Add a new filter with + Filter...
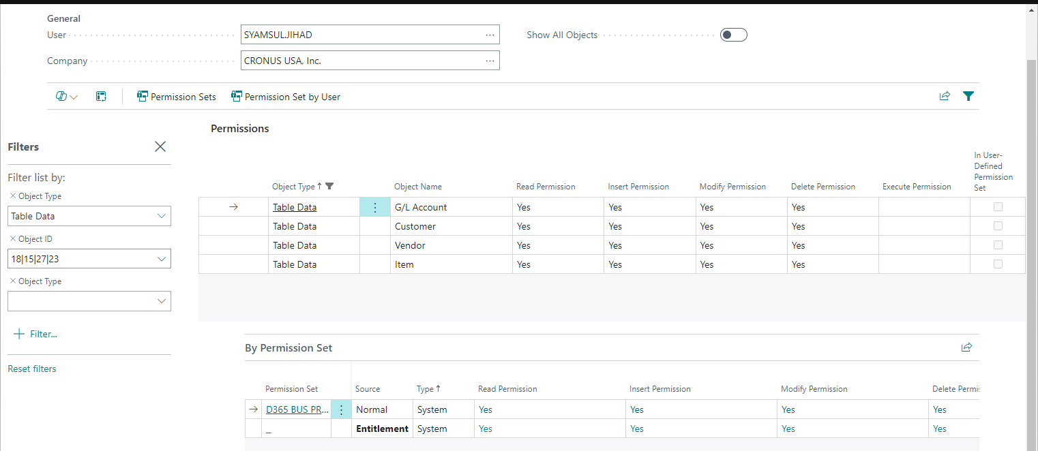1038x451 pixels. (x=35, y=334)
